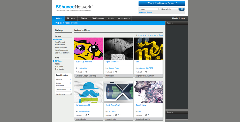Open the Gold project thumbnail image
The height and width of the screenshot is (122, 240).
pyautogui.click(x=148, y=49)
